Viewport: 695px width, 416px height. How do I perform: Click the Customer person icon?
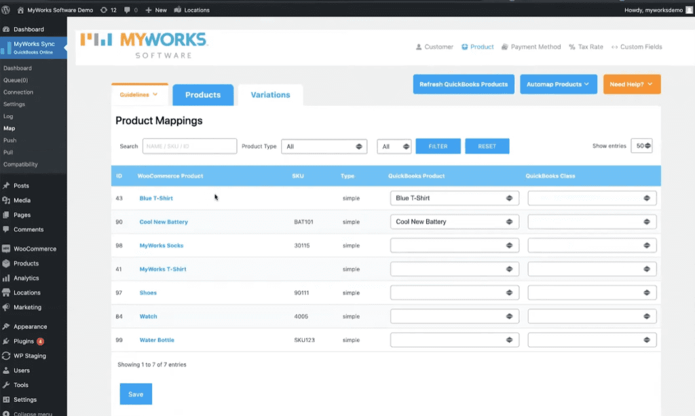coord(418,47)
